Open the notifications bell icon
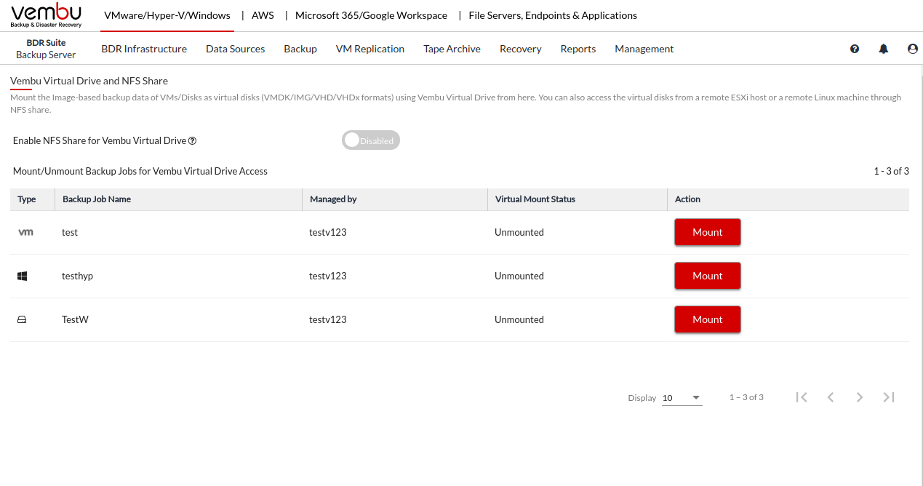 tap(884, 49)
